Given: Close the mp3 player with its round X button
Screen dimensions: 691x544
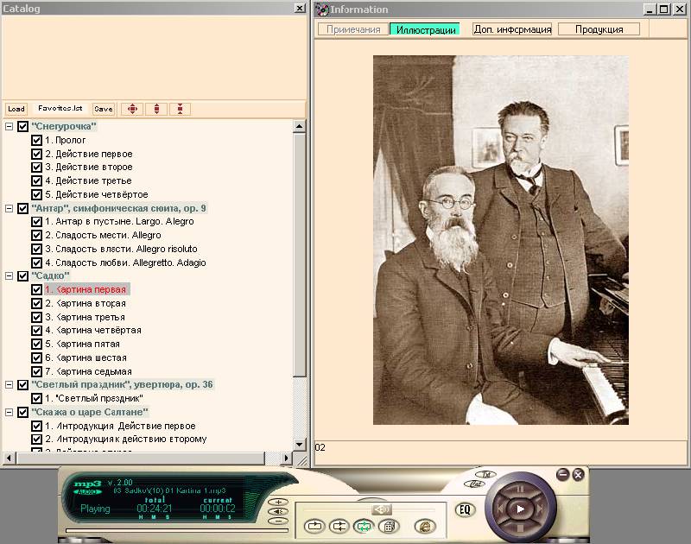Looking at the screenshot, I should coord(578,474).
